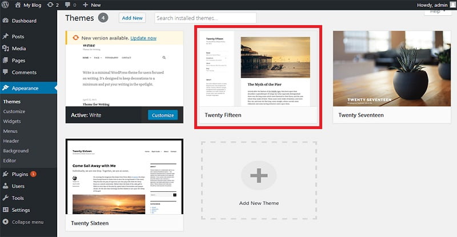Viewport: 457px width, 237px height.
Task: Click the Add New button
Action: (133, 18)
